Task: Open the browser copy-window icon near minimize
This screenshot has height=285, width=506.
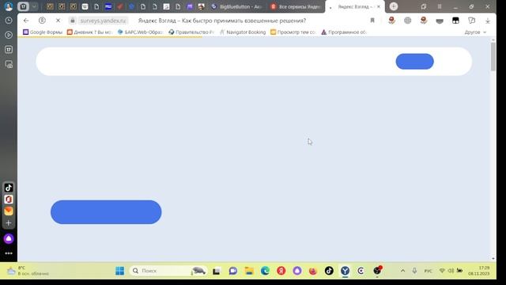Action: tap(424, 6)
